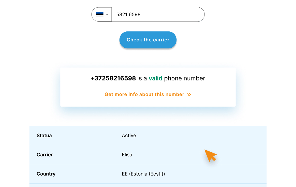The width and height of the screenshot is (296, 187).
Task: Select EE (Estonia (Eesti)) value
Action: click(x=143, y=174)
